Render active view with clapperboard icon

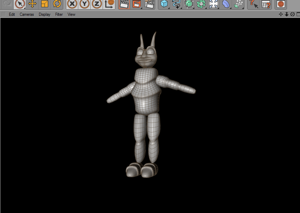[124, 4]
